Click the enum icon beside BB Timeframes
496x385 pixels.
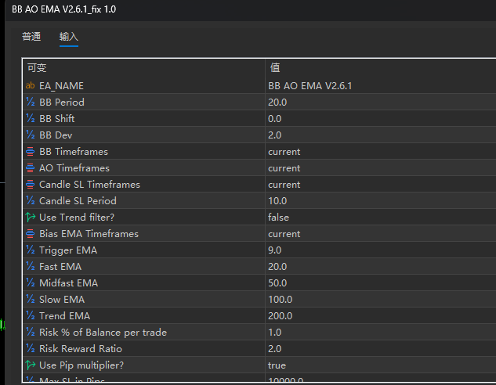[31, 151]
